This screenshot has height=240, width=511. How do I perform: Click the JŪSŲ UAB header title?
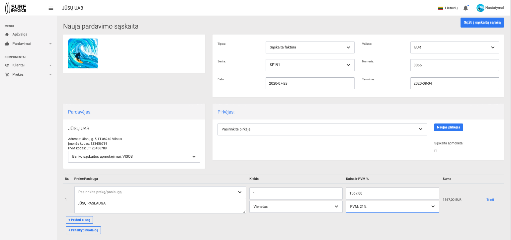[72, 8]
